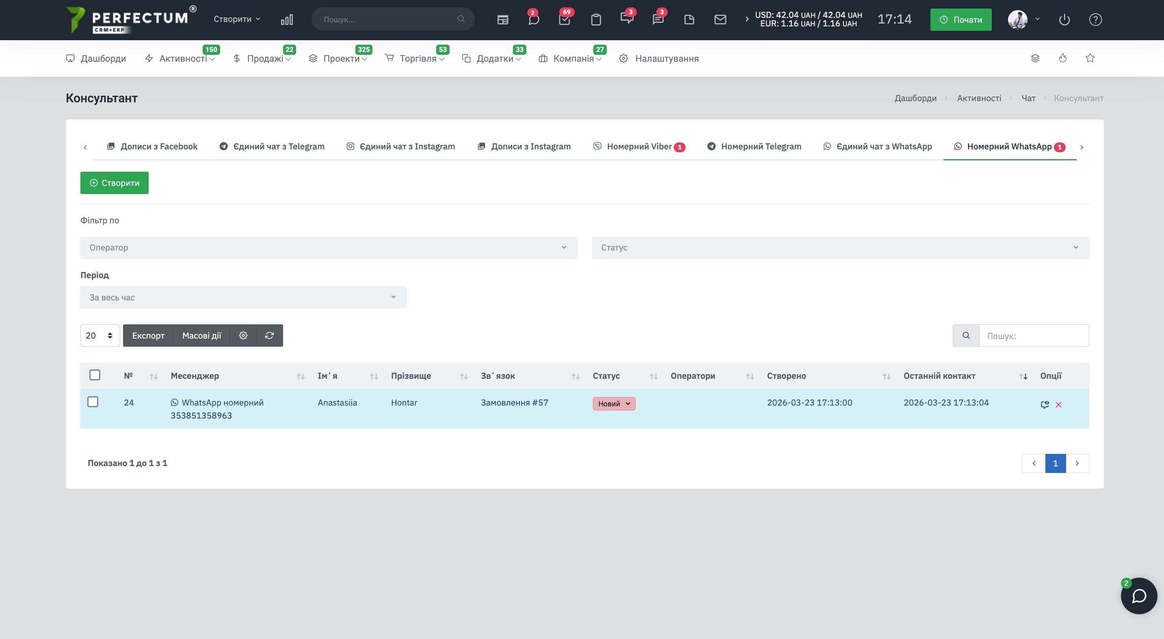Open Замовлення #57 link
1164x639 pixels.
pyautogui.click(x=514, y=402)
